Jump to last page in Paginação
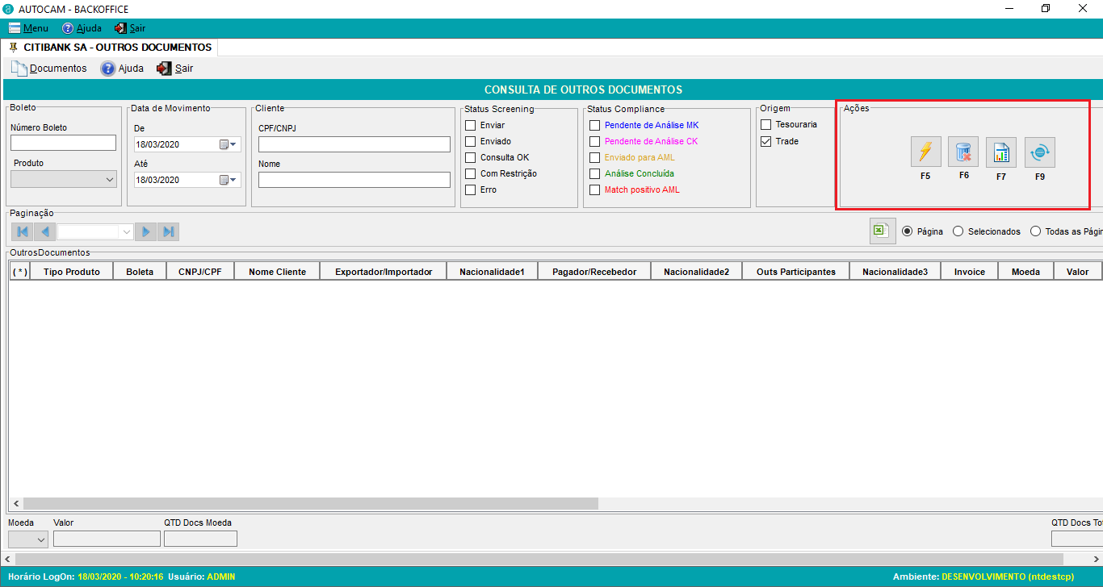 click(169, 232)
